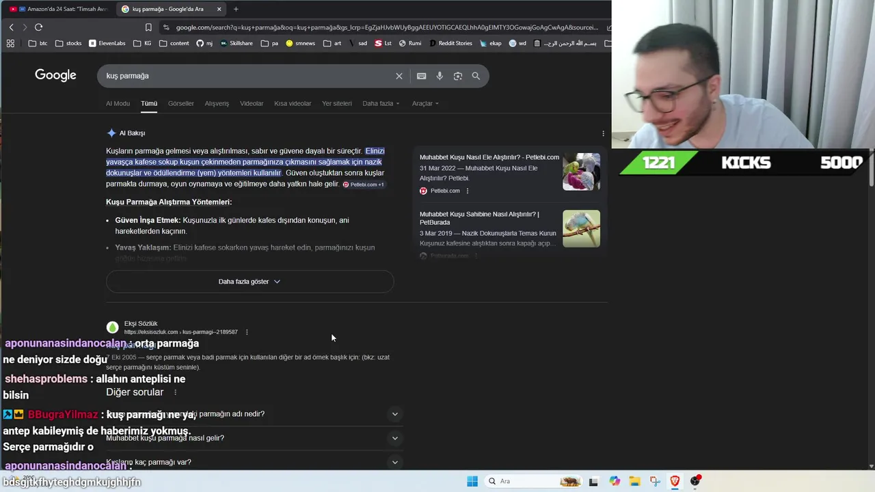Image resolution: width=875 pixels, height=492 pixels.
Task: Open the btc bookmarks folder
Action: [x=38, y=43]
